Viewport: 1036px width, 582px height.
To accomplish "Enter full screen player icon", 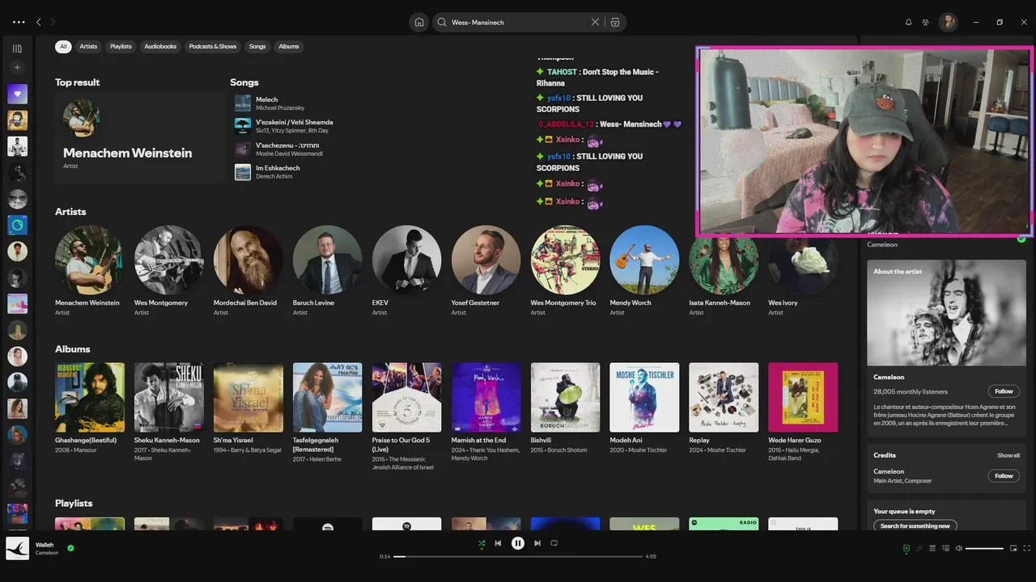I will click(1026, 548).
